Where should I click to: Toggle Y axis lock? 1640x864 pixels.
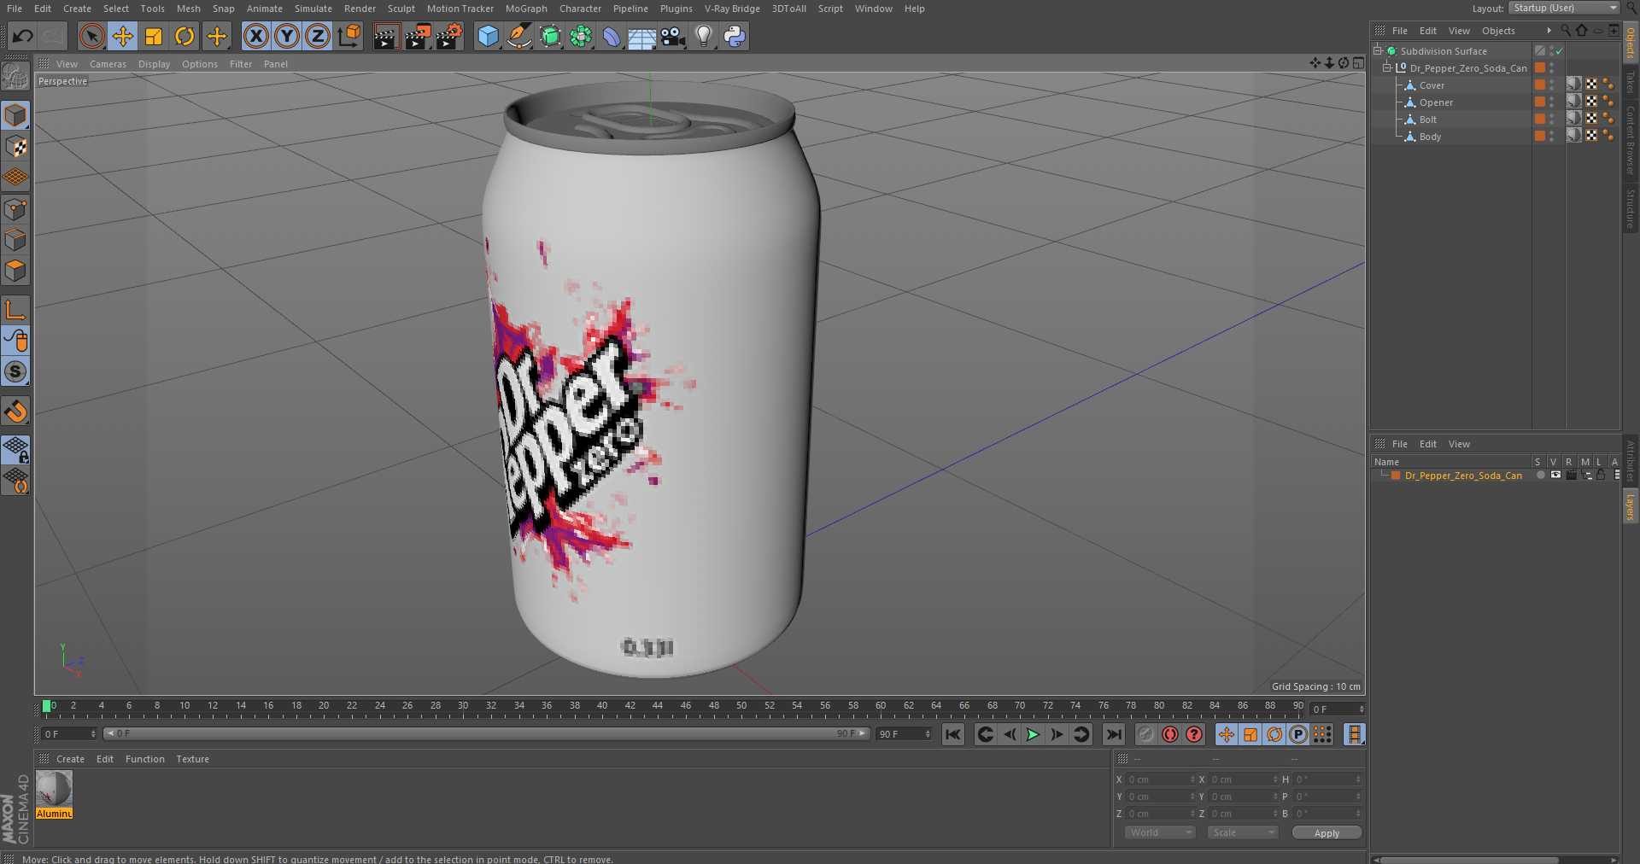tap(287, 36)
